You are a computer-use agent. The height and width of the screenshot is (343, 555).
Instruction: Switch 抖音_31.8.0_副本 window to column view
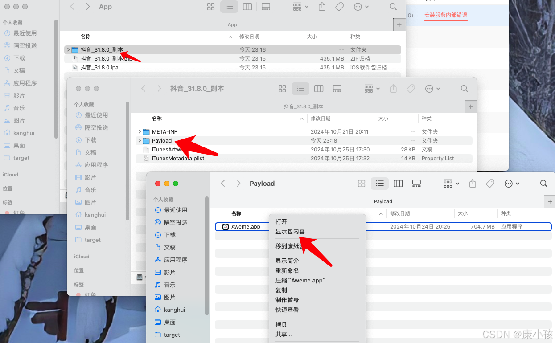coord(319,89)
